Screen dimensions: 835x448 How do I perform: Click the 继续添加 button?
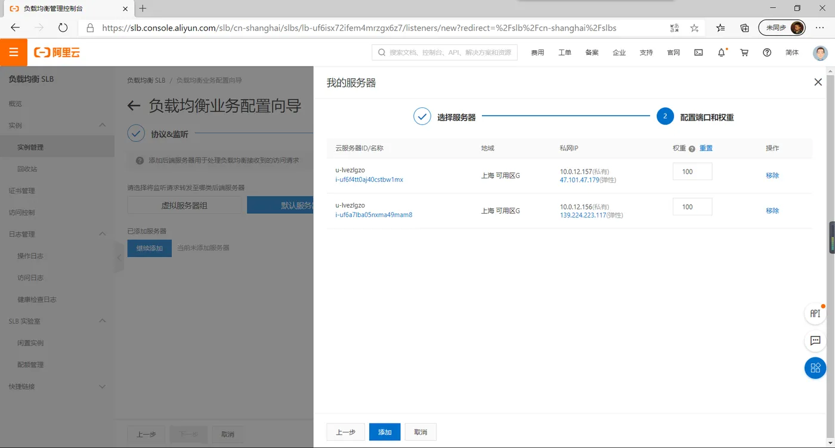(x=149, y=248)
